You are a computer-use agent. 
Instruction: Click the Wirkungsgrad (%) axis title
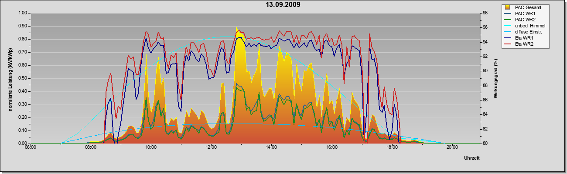point(496,78)
